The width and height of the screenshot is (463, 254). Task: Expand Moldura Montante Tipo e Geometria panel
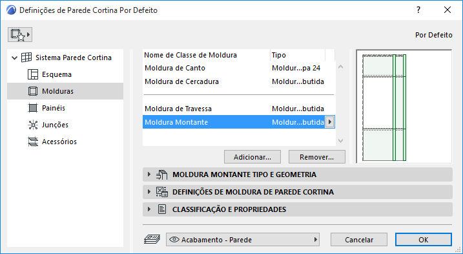(149, 175)
